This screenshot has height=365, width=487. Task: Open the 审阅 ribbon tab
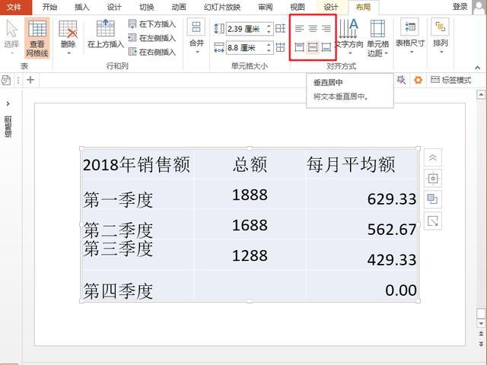click(266, 7)
